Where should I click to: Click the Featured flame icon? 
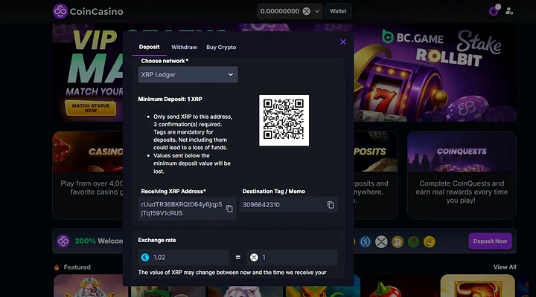point(57,267)
